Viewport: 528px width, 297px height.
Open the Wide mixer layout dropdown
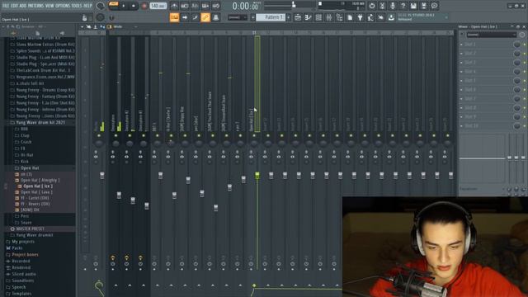[x=123, y=26]
